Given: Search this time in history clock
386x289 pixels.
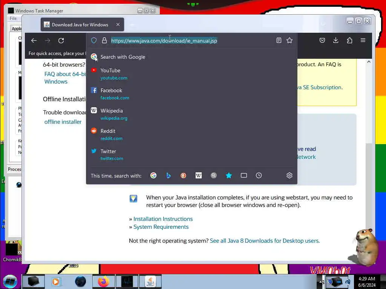Looking at the screenshot, I should (259, 175).
